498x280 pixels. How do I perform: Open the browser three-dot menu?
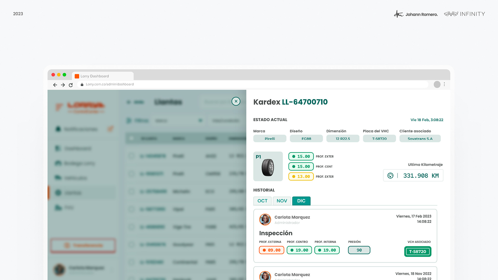point(444,84)
